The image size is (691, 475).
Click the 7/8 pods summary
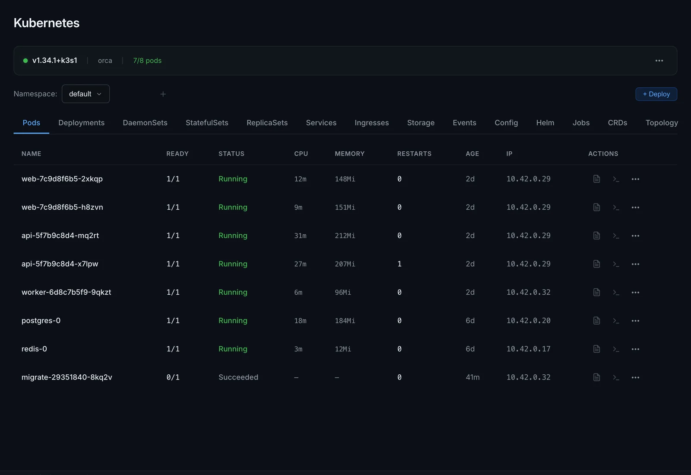point(147,61)
